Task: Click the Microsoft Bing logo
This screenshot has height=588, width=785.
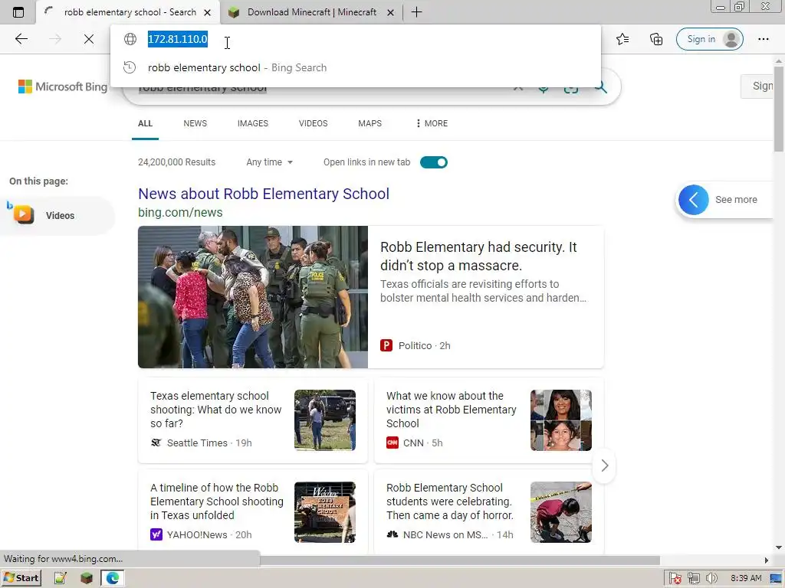Action: [x=63, y=87]
